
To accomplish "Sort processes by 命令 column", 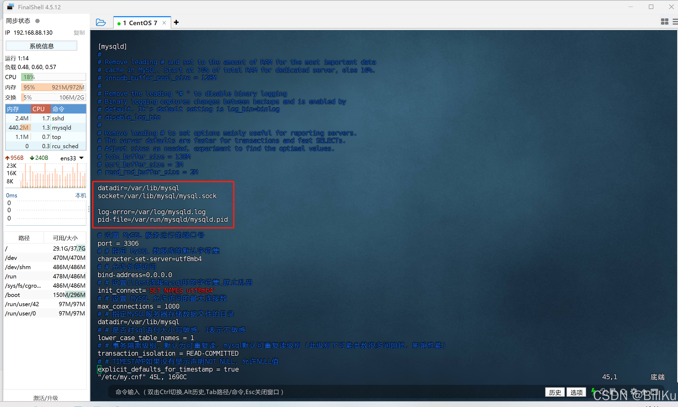I will (69, 109).
